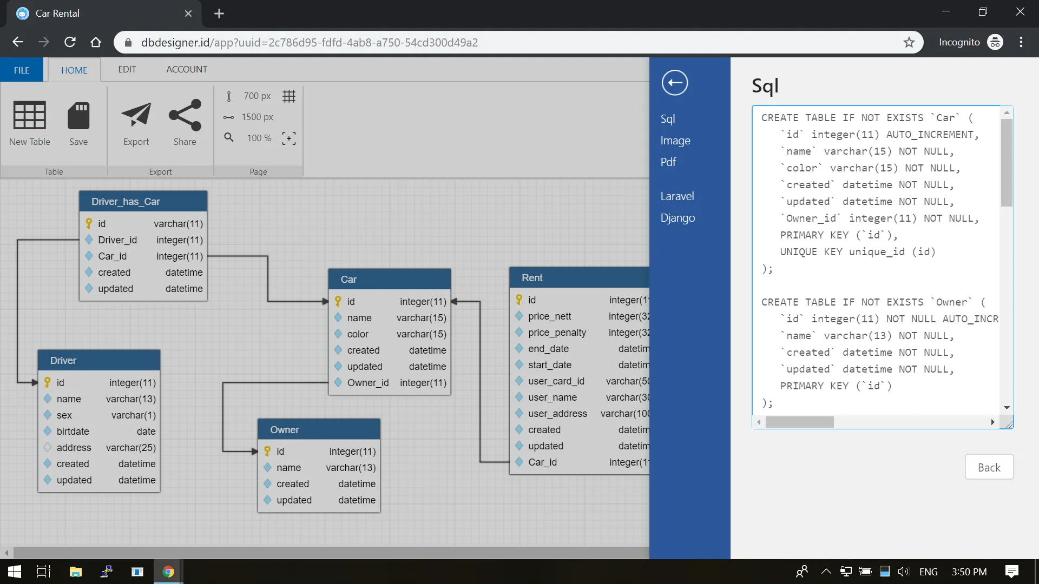Bookmark the page with the star icon
The image size is (1039, 584).
click(909, 42)
